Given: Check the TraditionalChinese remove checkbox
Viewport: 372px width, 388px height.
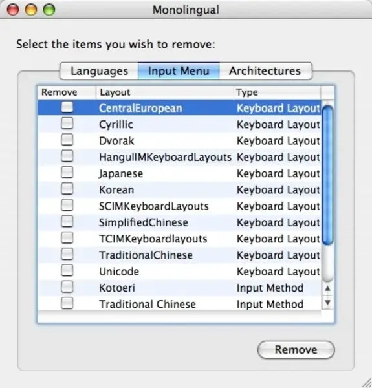Looking at the screenshot, I should pyautogui.click(x=67, y=254).
